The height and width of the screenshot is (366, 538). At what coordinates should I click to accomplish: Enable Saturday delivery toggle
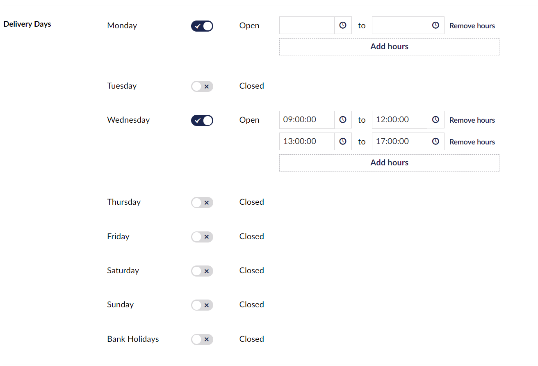pos(202,271)
